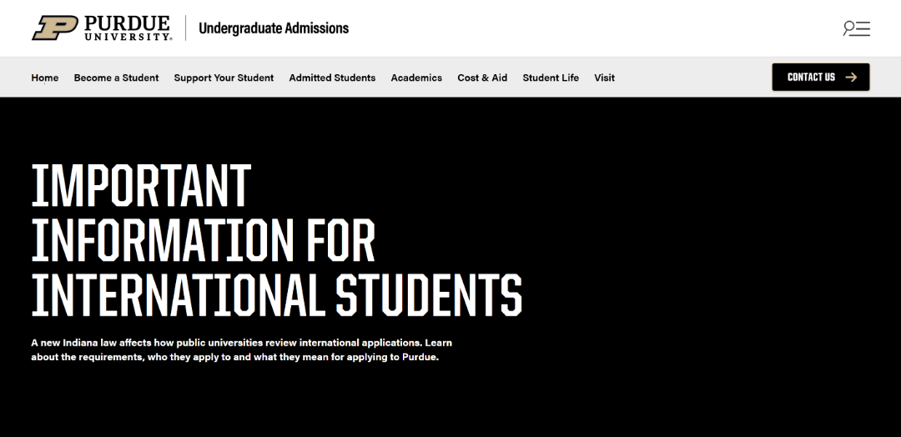Open the Academics menu item
901x437 pixels.
coord(416,78)
